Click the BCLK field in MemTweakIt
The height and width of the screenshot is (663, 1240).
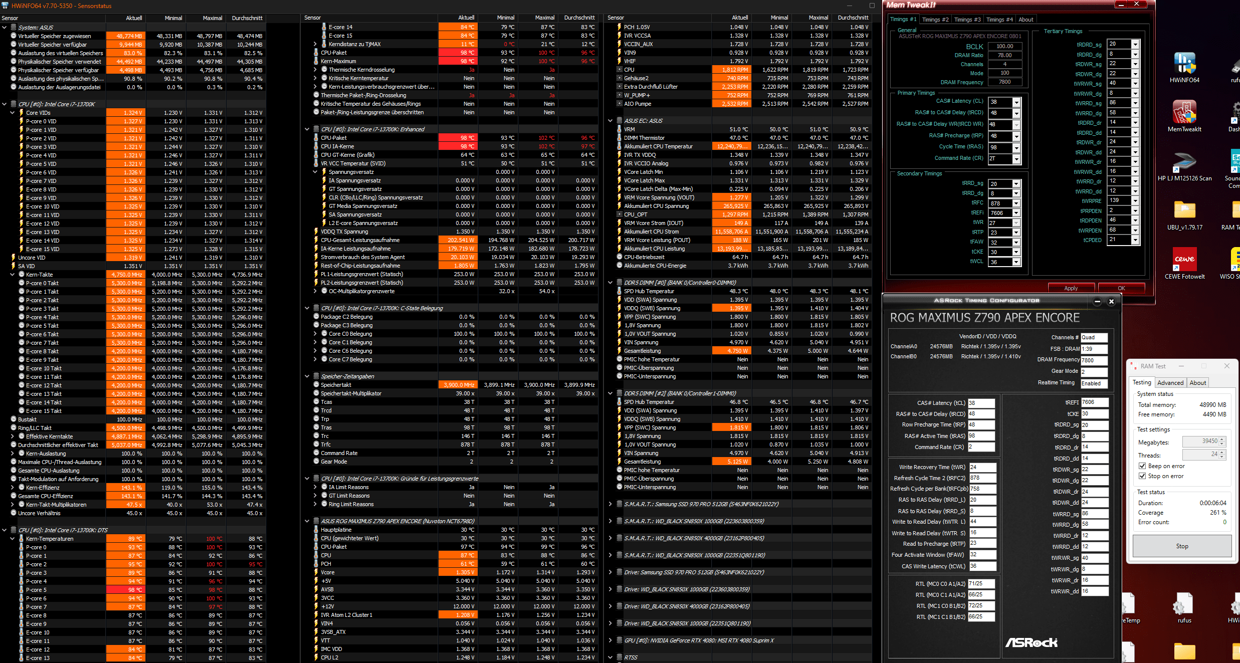pyautogui.click(x=1005, y=46)
